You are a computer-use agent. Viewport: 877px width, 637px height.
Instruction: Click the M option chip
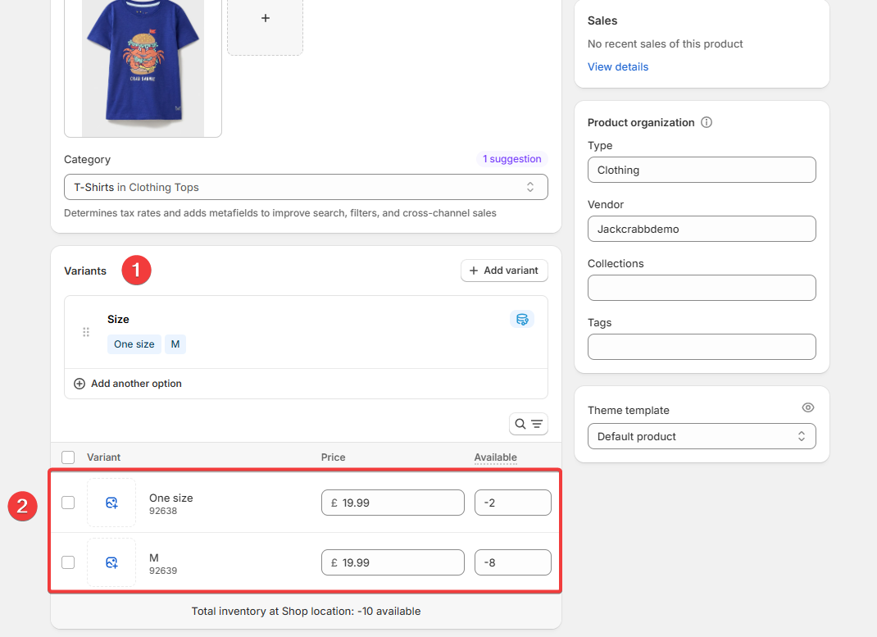point(175,344)
